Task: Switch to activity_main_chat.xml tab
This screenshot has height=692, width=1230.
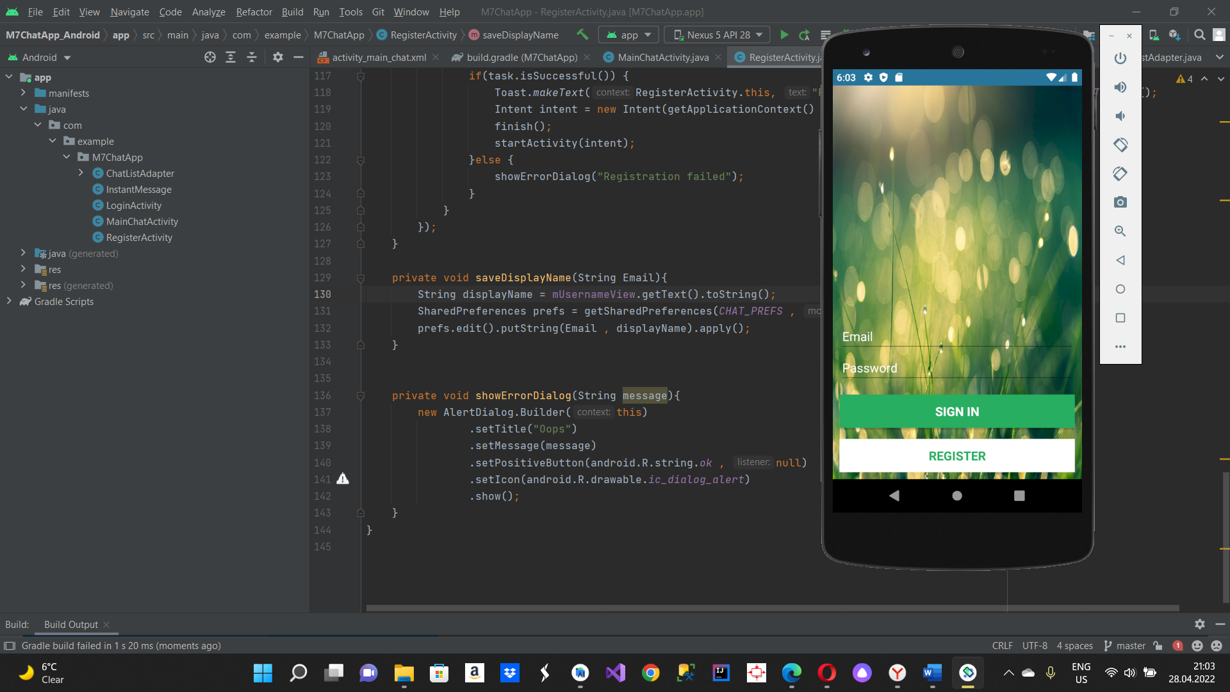Action: click(378, 57)
